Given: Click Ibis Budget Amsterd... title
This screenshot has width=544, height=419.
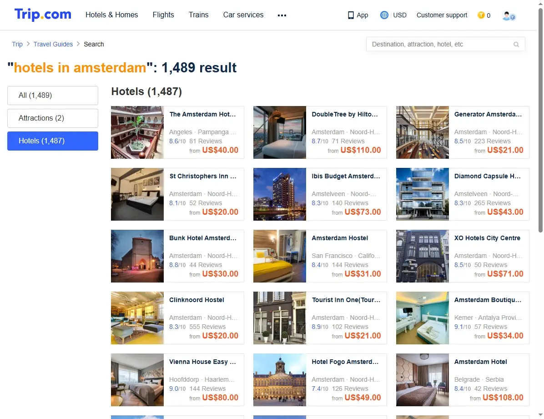Looking at the screenshot, I should click(346, 176).
